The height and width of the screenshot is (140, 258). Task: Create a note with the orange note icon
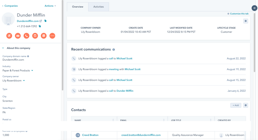[x=9, y=36]
